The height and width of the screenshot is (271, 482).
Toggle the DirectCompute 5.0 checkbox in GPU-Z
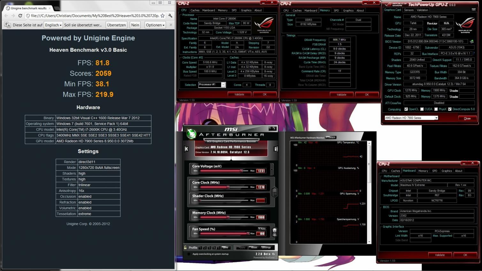pyautogui.click(x=450, y=109)
